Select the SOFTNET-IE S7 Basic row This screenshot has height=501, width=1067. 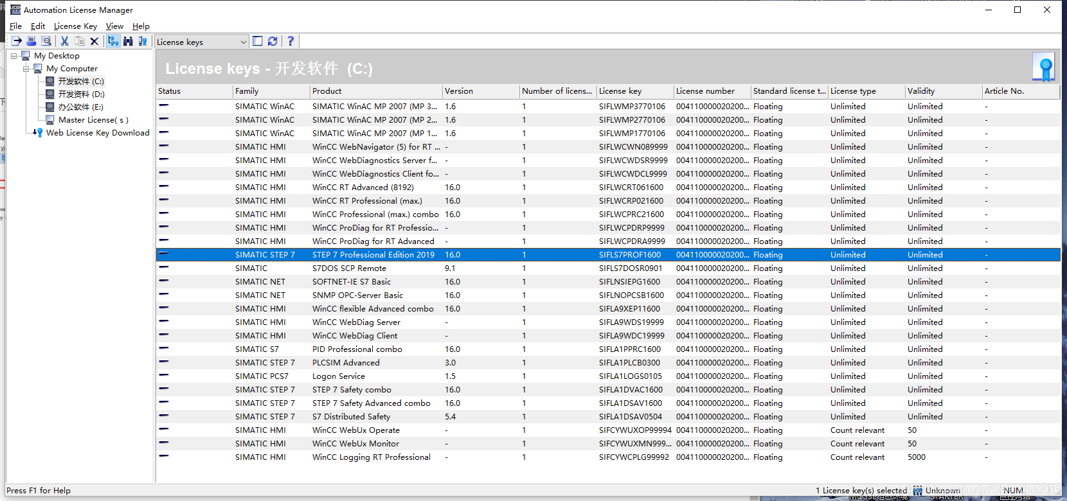click(608, 282)
